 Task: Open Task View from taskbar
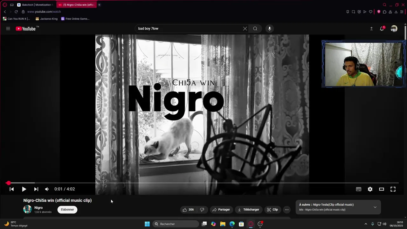click(x=204, y=224)
